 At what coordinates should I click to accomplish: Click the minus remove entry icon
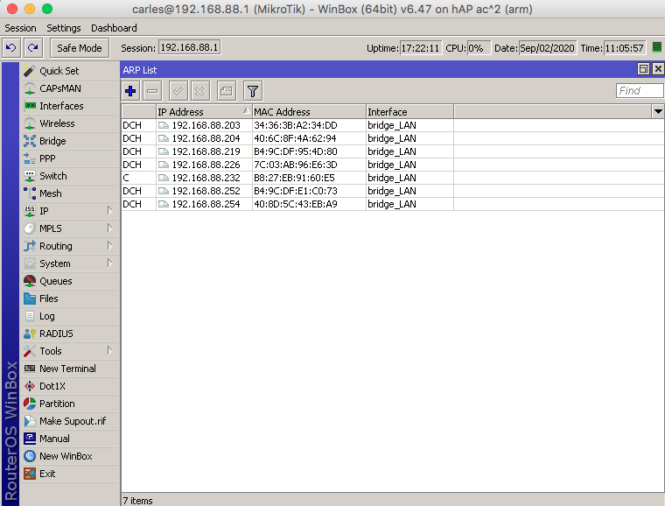click(152, 91)
